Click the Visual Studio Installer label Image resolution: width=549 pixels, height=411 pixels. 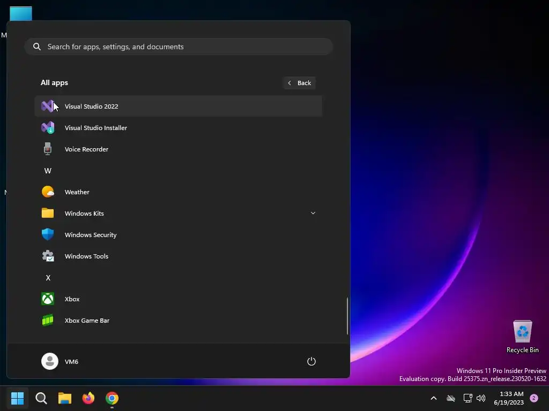point(96,127)
